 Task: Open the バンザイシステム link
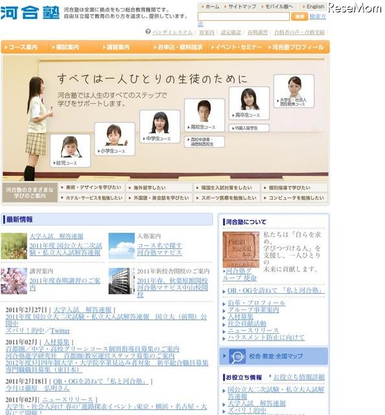point(172,32)
